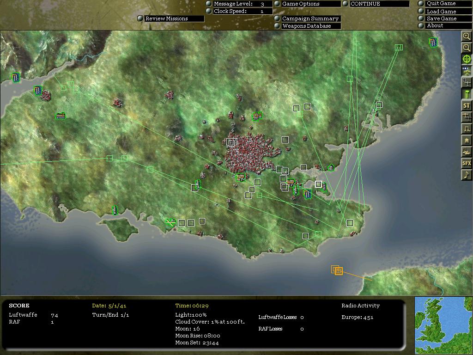
Task: Click Load Game
Action: point(449,12)
